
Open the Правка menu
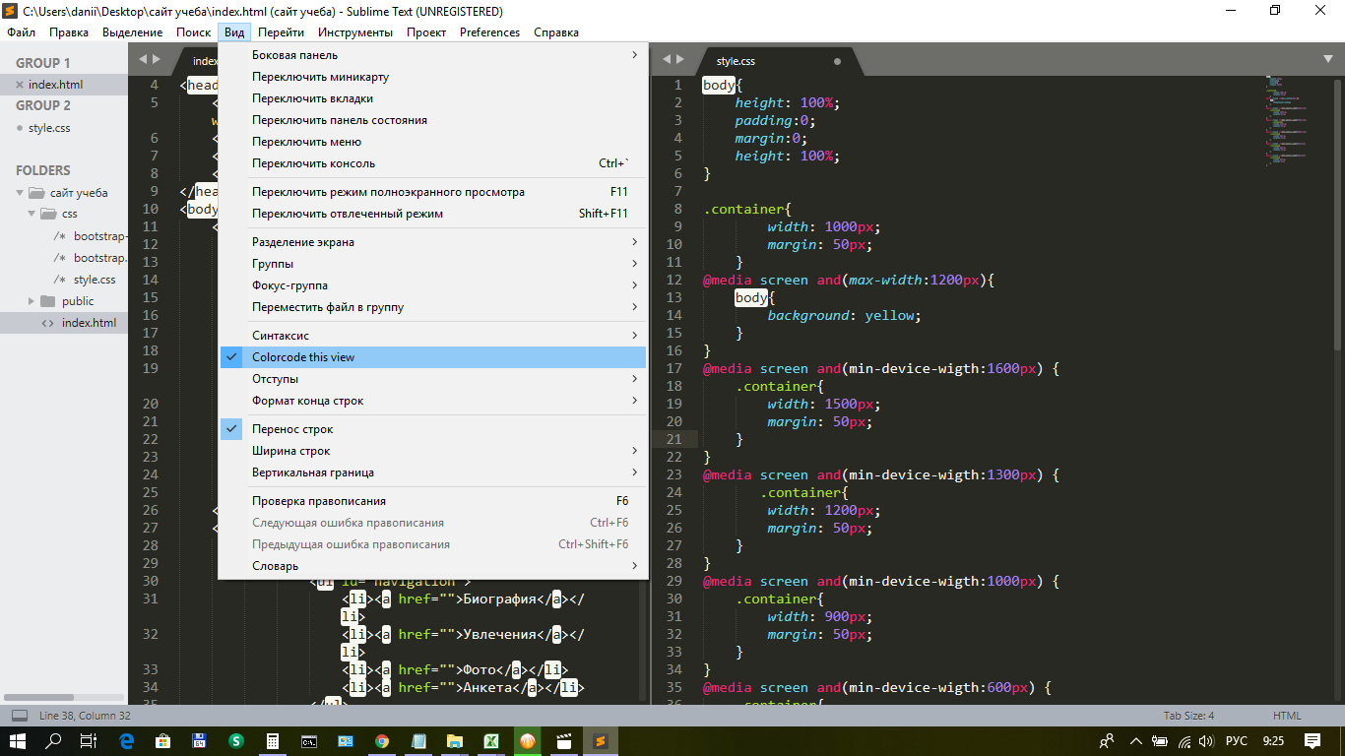pos(68,31)
